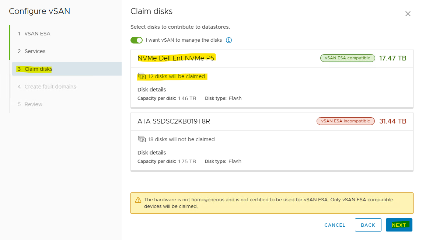Image resolution: width=422 pixels, height=240 pixels.
Task: Click the 31.44 TB capacity value
Action: pyautogui.click(x=393, y=121)
